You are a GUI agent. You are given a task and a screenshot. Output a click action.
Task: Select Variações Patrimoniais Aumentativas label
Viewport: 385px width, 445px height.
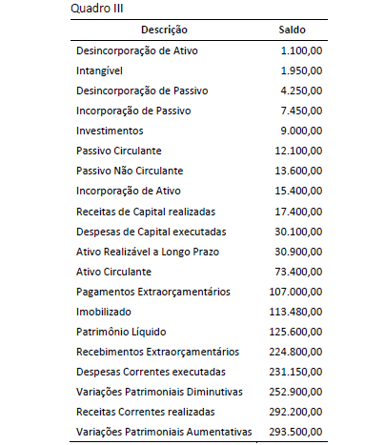(164, 432)
